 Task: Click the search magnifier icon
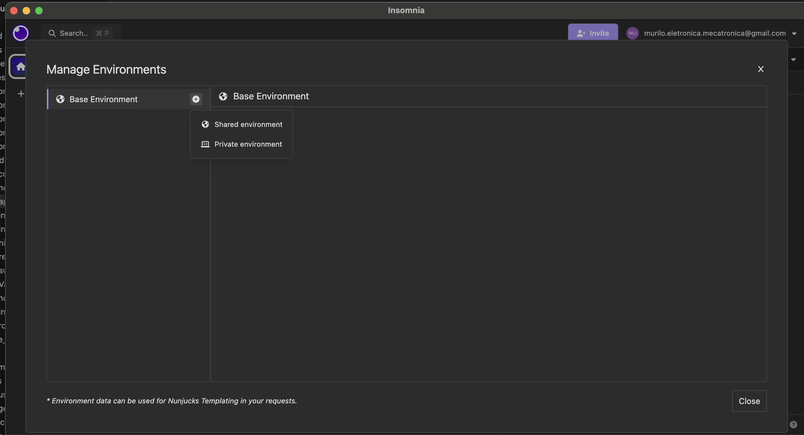[x=52, y=33]
